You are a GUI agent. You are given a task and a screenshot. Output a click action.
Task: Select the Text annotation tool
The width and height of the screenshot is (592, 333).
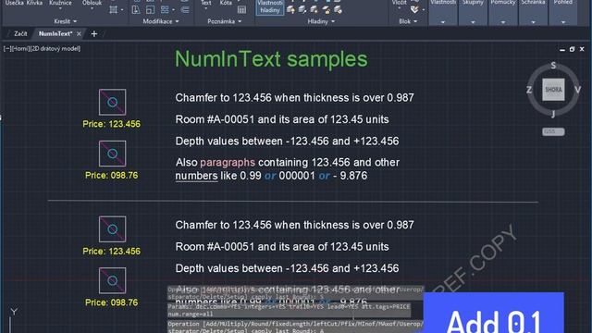tap(206, 3)
